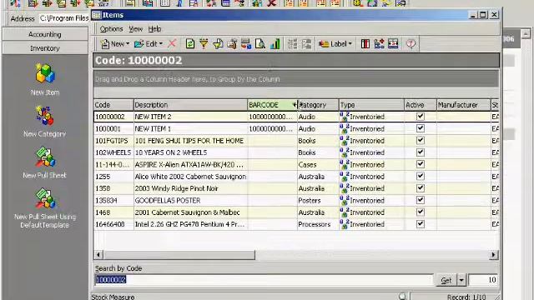Open the New button dropdown arrow
Image resolution: width=534 pixels, height=300 pixels.
click(128, 44)
